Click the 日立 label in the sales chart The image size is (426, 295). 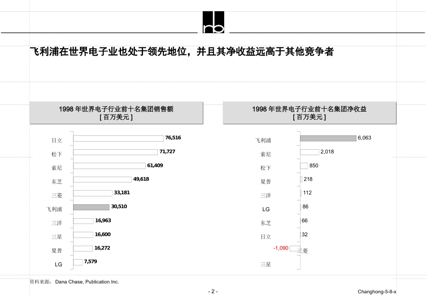(57, 140)
